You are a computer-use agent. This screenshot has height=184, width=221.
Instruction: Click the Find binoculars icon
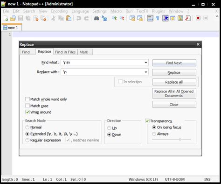(x=97, y=18)
